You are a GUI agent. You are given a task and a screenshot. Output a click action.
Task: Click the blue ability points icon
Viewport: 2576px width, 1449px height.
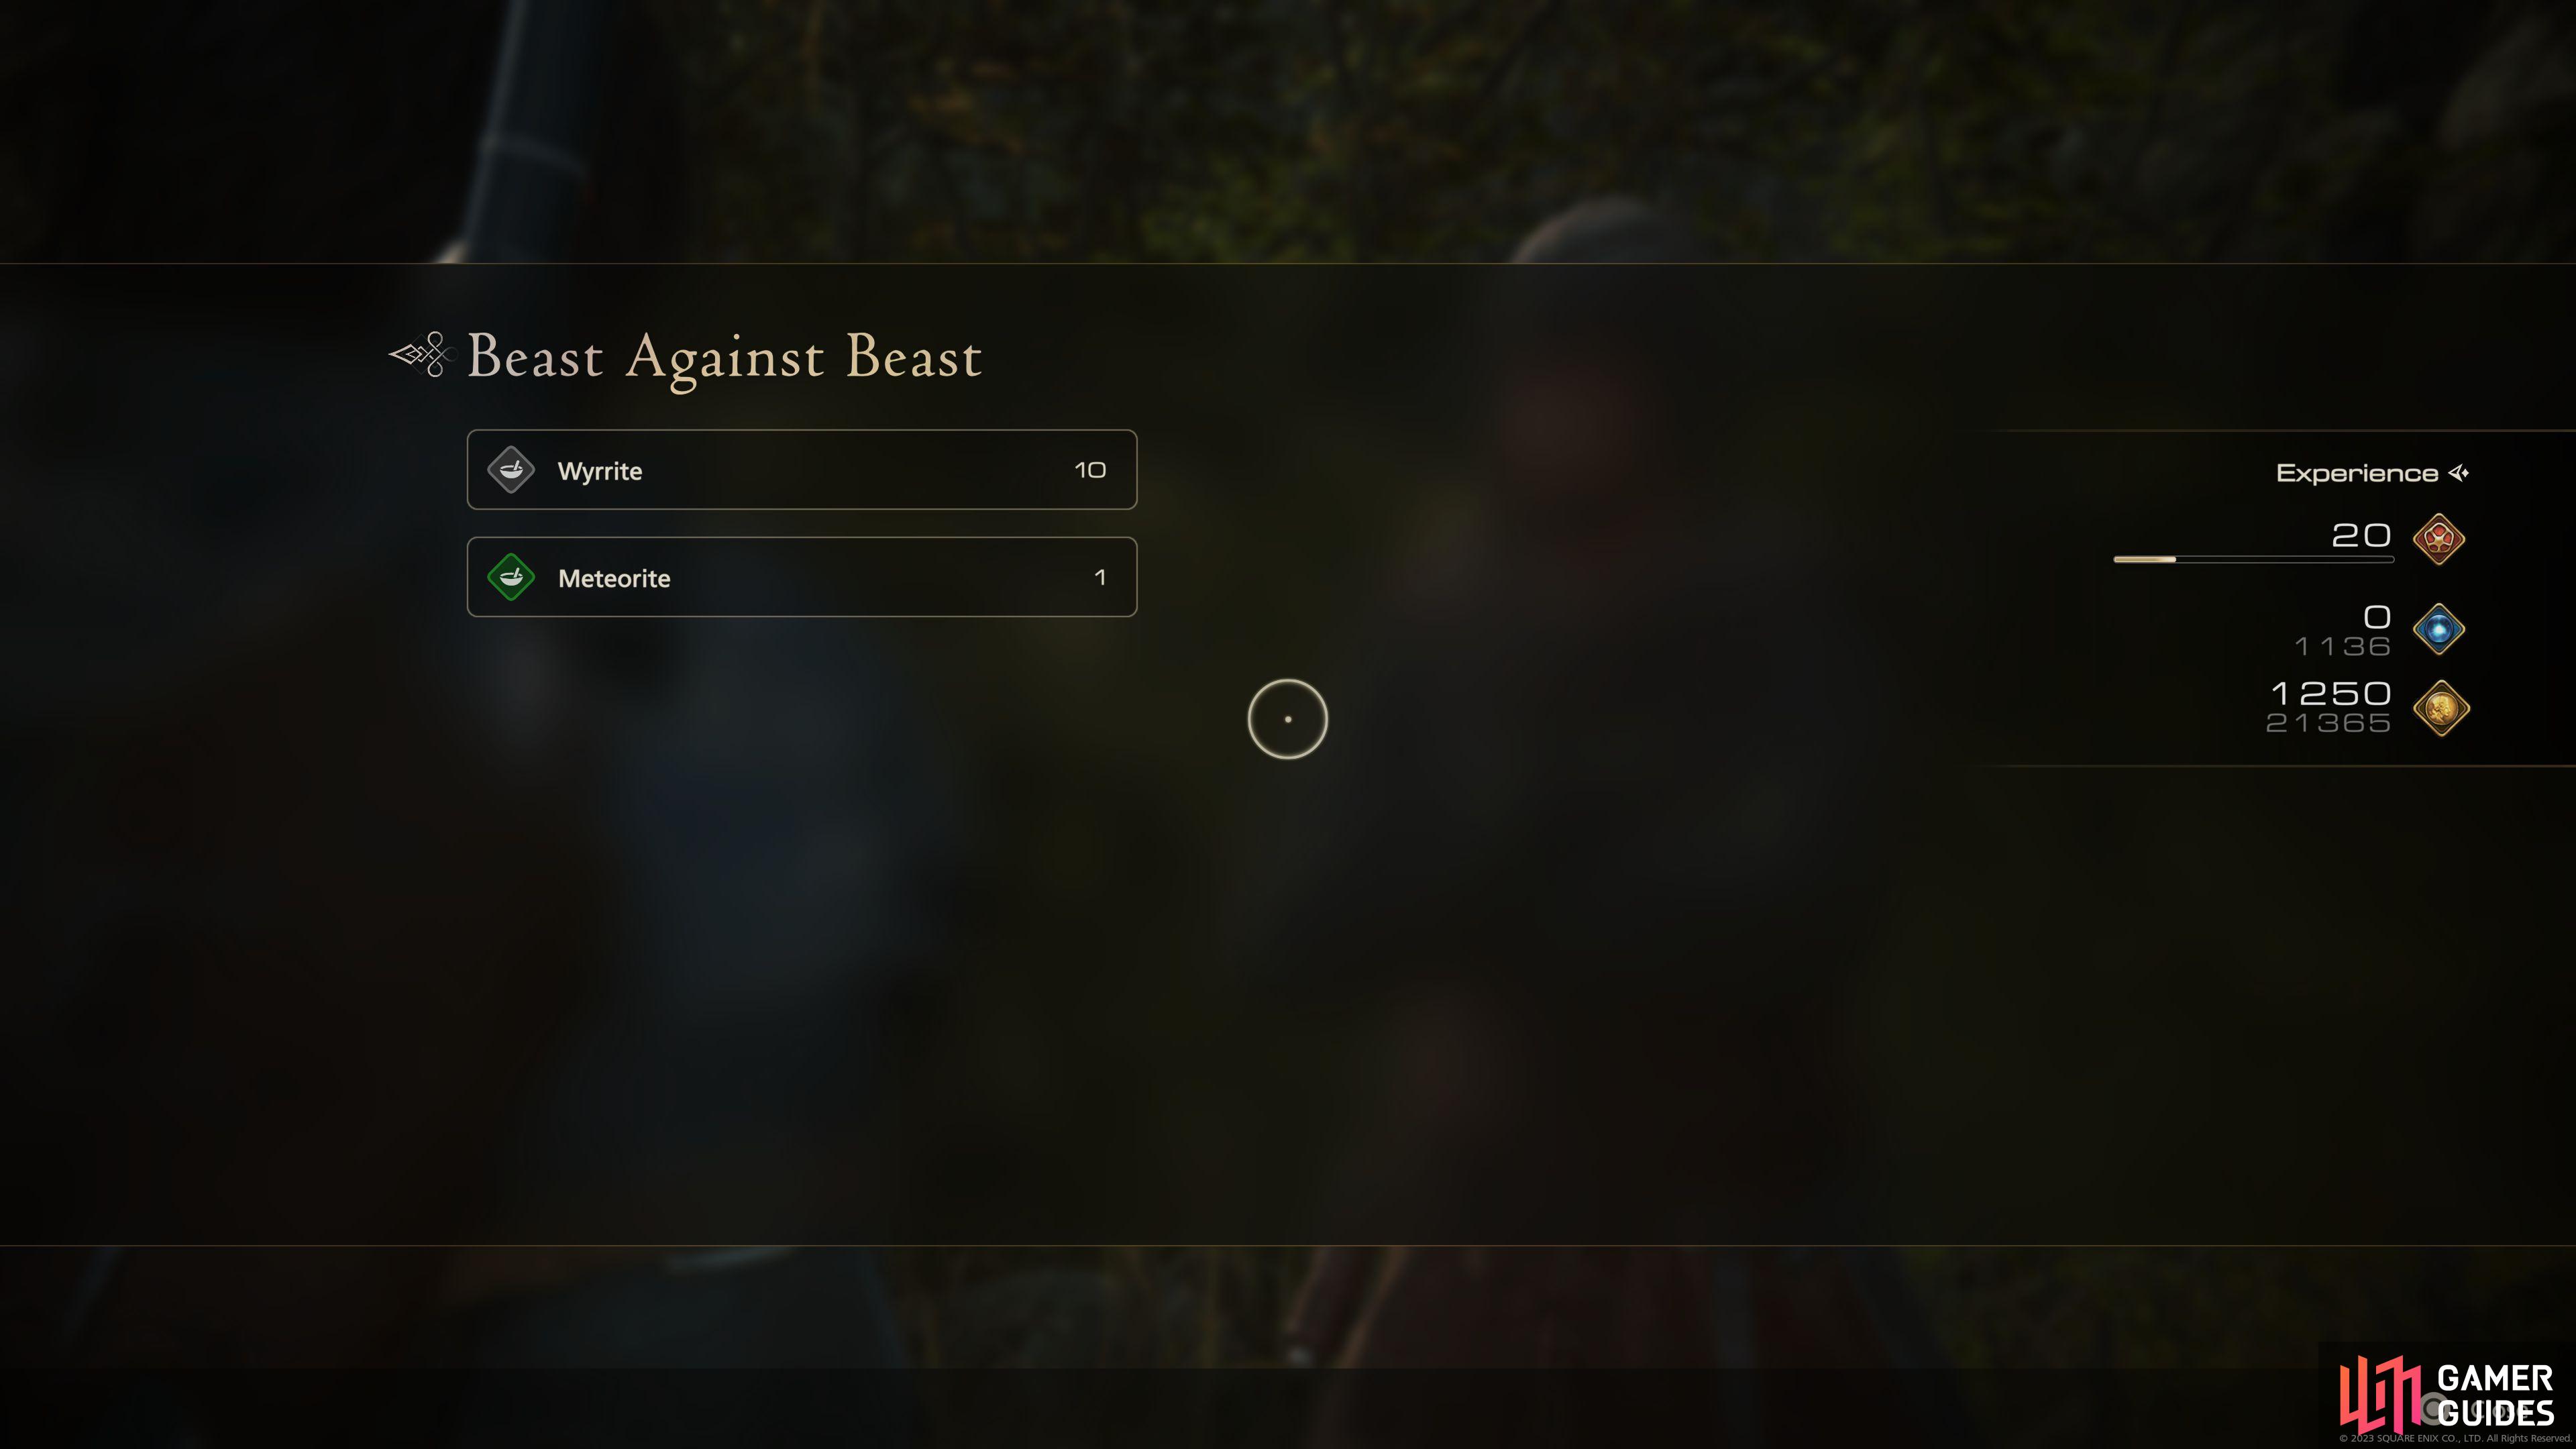[x=2438, y=629]
